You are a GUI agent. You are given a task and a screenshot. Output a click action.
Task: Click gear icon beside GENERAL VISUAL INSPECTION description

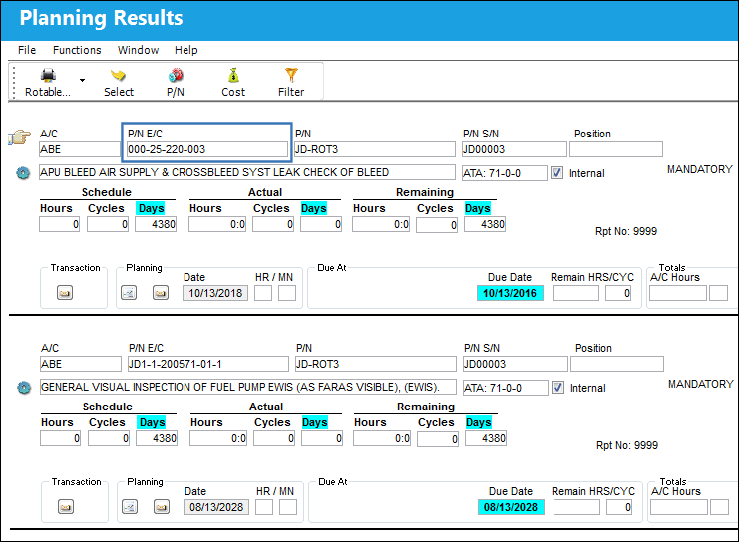24,388
